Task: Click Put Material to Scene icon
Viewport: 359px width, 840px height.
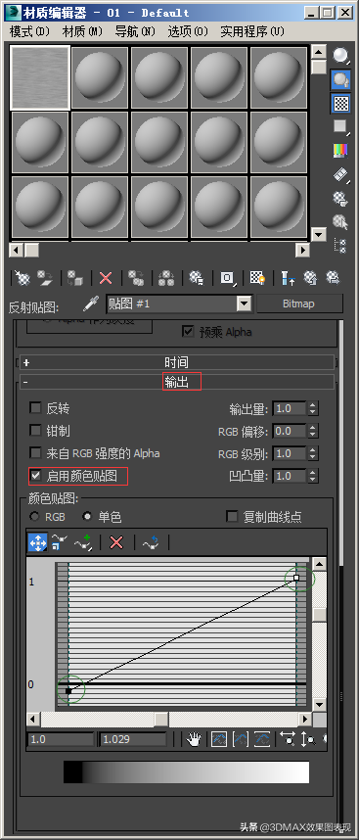Action: tap(45, 277)
